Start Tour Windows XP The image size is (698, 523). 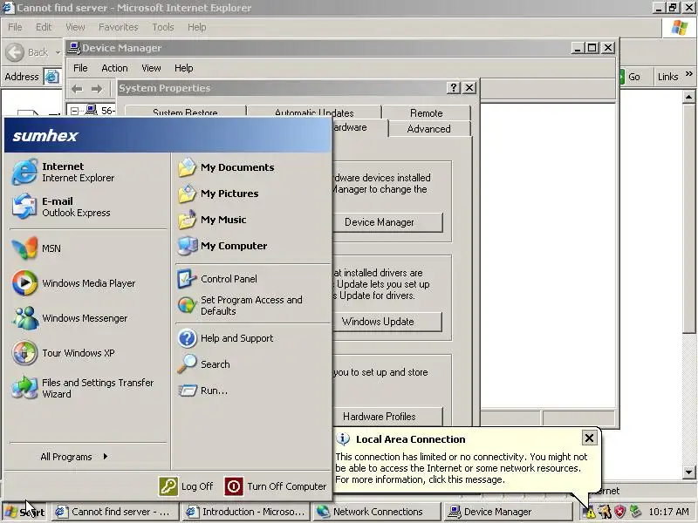[x=88, y=353]
